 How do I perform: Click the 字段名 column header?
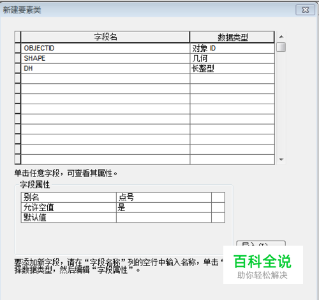point(105,37)
